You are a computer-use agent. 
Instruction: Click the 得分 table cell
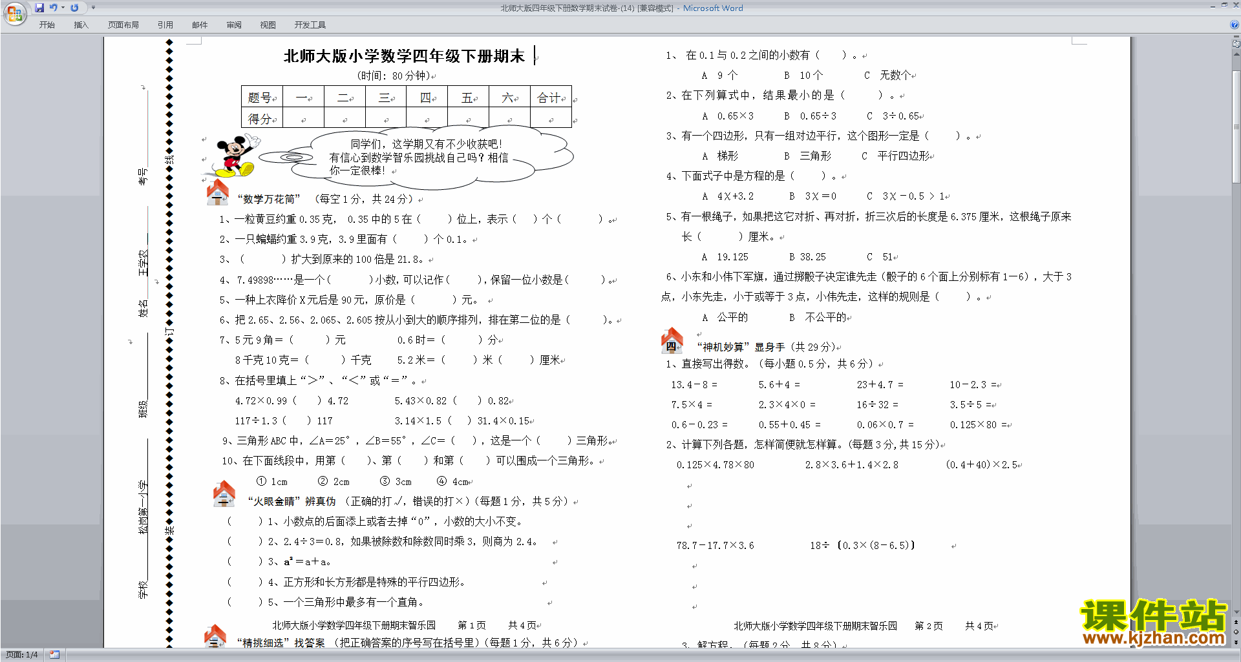point(262,119)
